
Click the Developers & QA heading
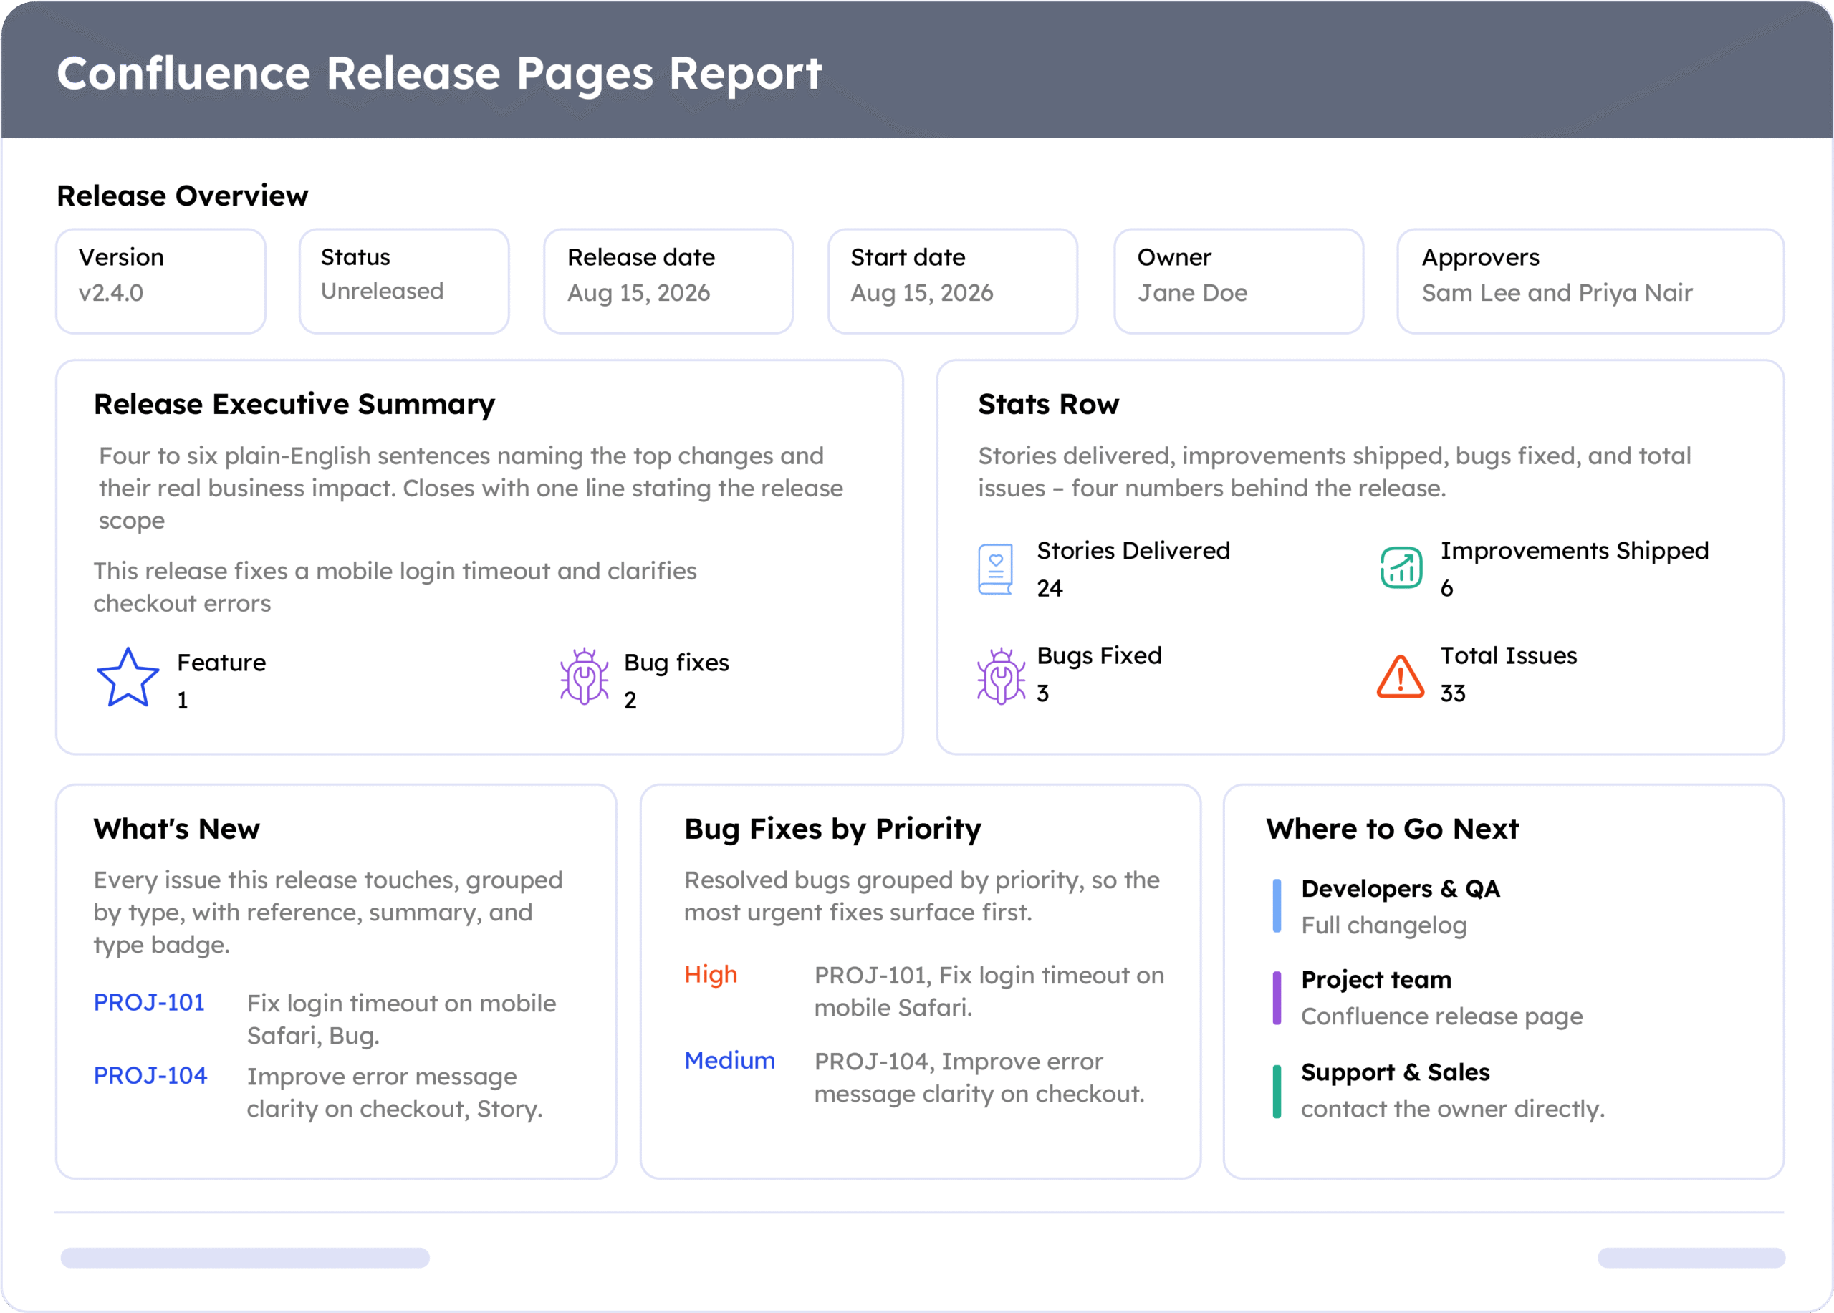[x=1401, y=888]
